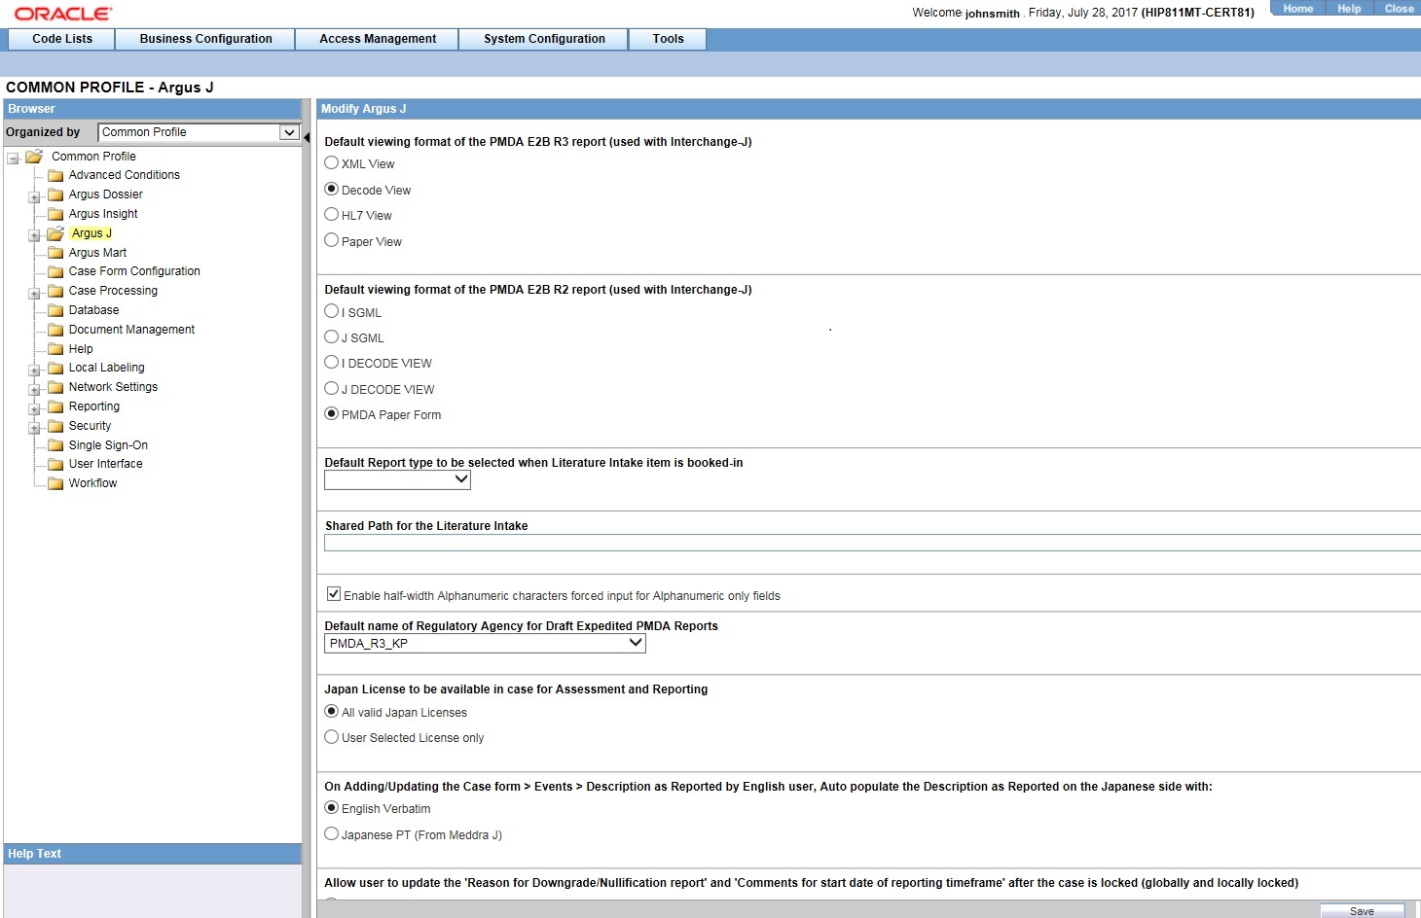Click the Oracle logo
The width and height of the screenshot is (1421, 918).
63,14
